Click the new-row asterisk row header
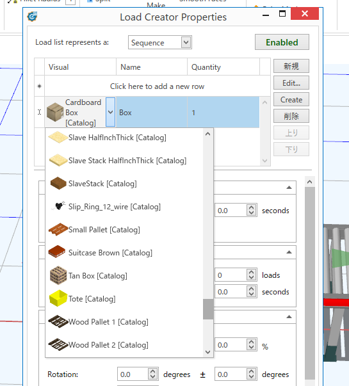Image resolution: width=349 pixels, height=386 pixels. (40, 86)
